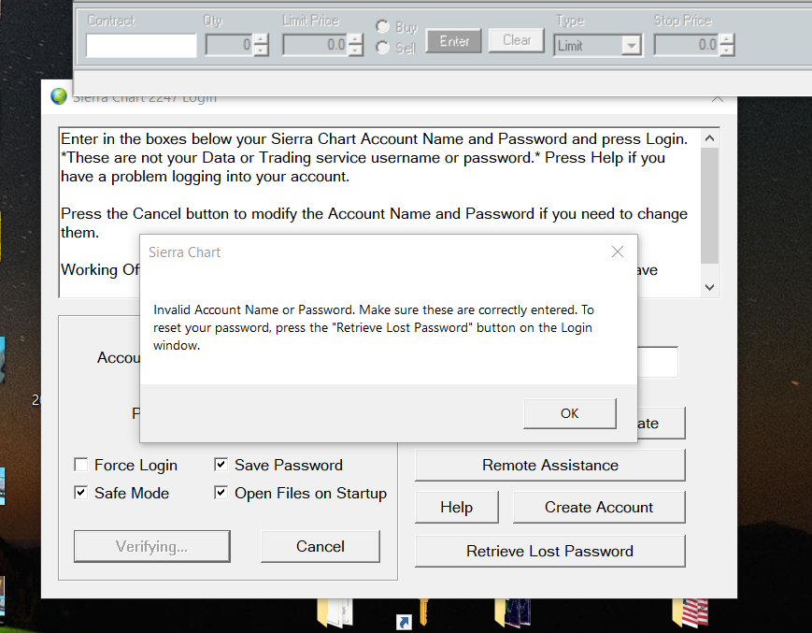Click the Contract input field

coord(141,46)
